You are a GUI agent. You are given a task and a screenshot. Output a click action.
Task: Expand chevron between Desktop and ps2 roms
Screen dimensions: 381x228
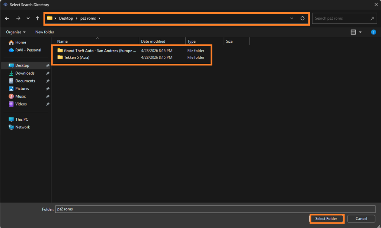click(x=76, y=18)
